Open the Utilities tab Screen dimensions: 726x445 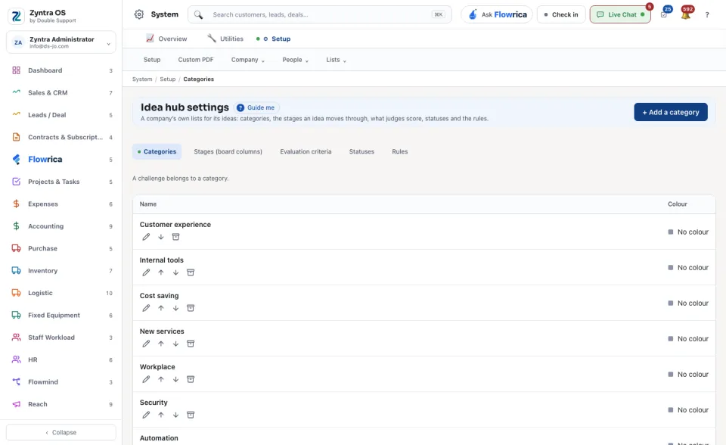pos(225,39)
